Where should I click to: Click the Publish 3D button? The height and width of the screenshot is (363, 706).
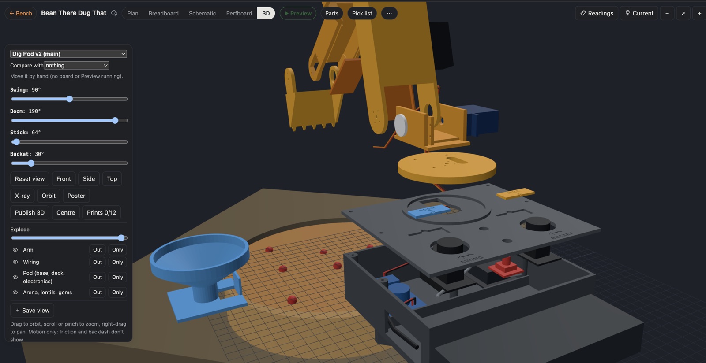point(30,212)
